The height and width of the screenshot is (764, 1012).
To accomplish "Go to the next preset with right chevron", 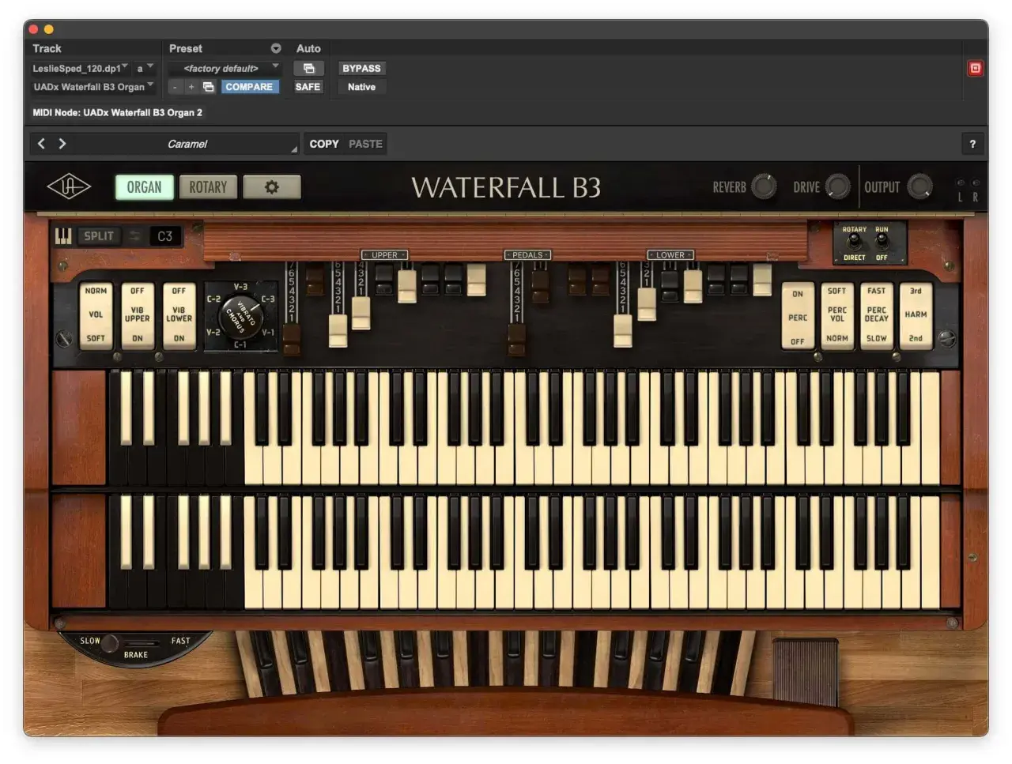I will point(62,144).
